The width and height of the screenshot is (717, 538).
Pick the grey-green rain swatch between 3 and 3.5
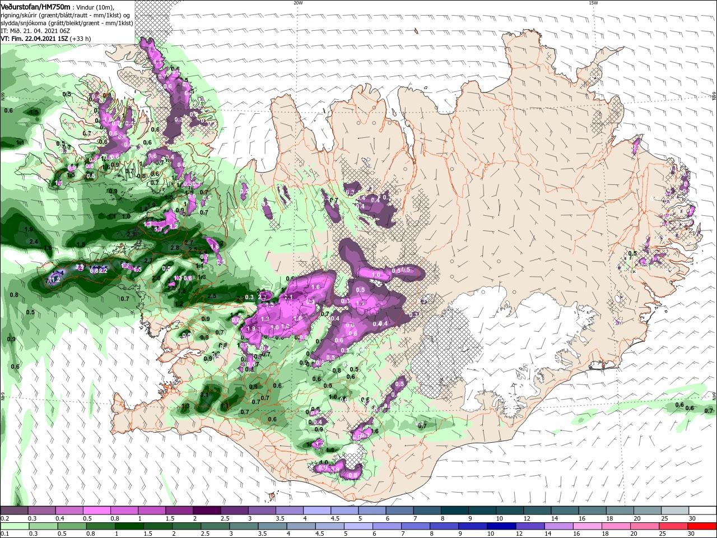pyautogui.click(x=243, y=526)
